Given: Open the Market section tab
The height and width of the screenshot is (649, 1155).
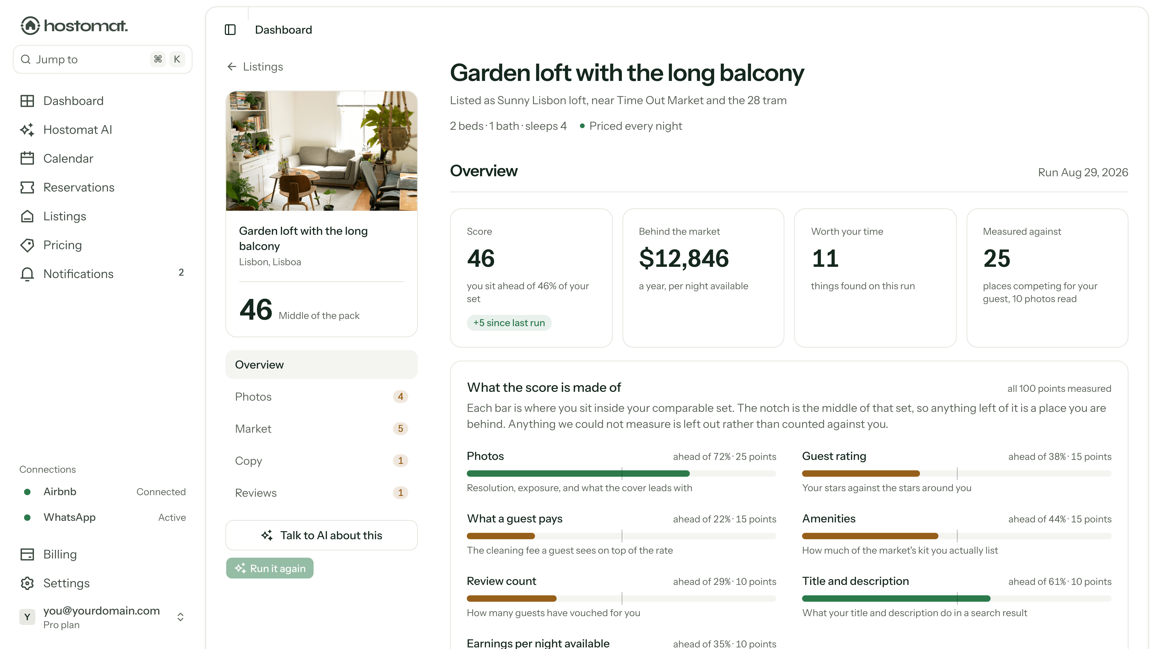Looking at the screenshot, I should [321, 429].
